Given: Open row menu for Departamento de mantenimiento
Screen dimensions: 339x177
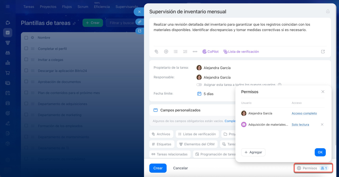Looking at the screenshot, I should click(x=33, y=137).
